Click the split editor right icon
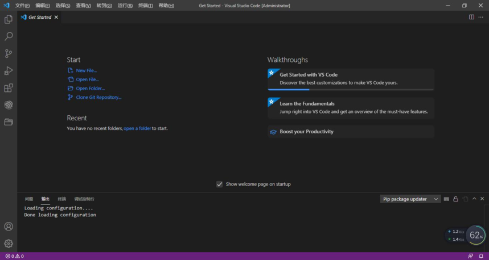 (471, 17)
